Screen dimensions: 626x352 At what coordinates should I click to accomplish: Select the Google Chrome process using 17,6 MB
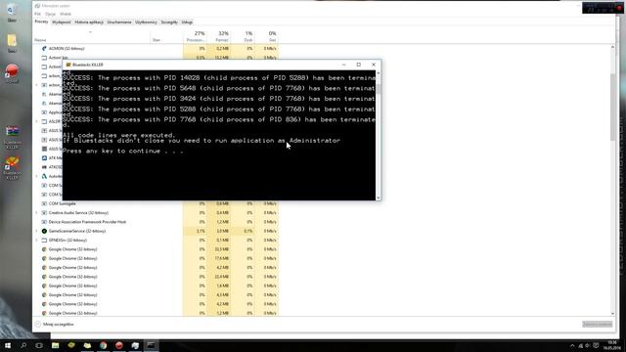click(x=156, y=258)
